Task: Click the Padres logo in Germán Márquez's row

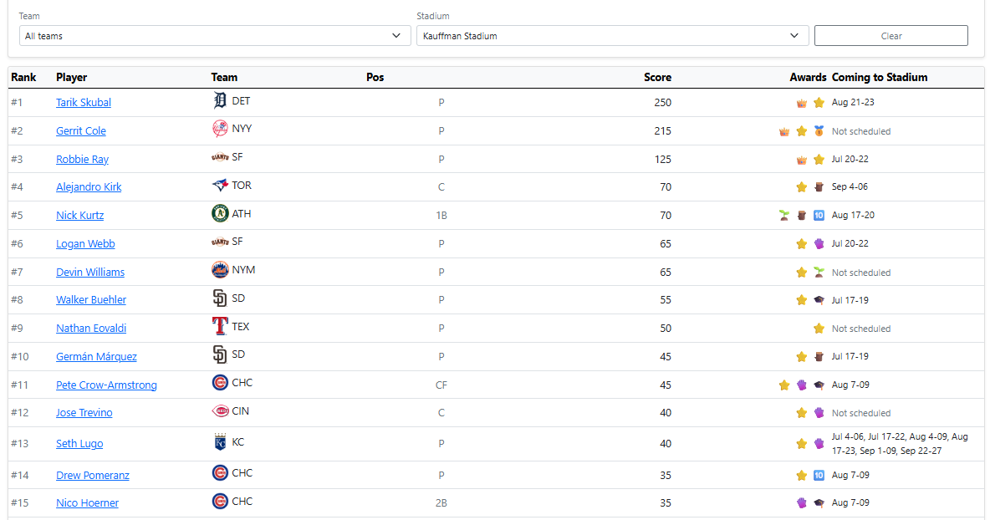Action: (220, 354)
